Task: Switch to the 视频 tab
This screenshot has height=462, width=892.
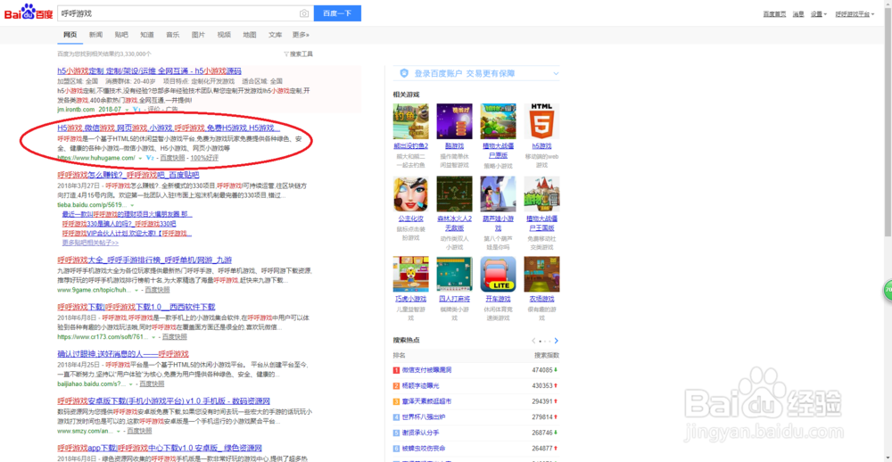Action: pyautogui.click(x=224, y=35)
